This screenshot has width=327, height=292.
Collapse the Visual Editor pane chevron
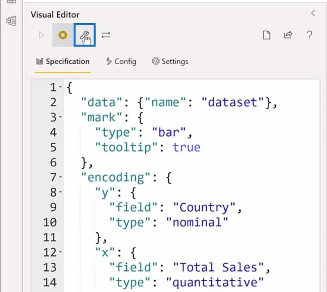point(313,13)
